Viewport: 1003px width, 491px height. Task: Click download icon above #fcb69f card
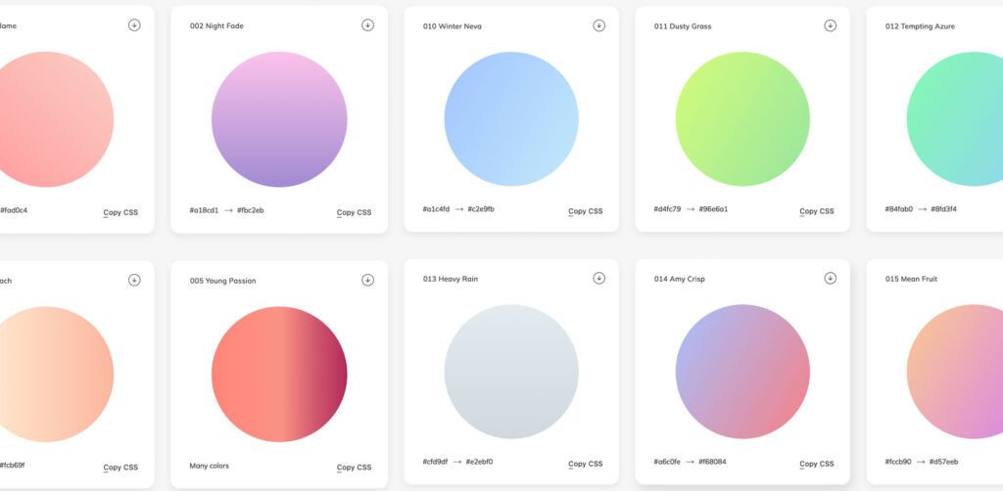point(134,280)
